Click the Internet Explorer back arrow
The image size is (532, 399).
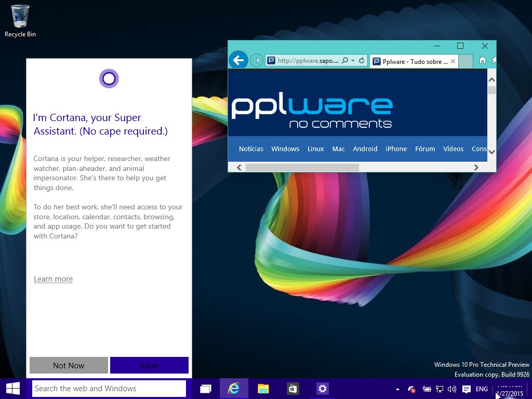(238, 60)
